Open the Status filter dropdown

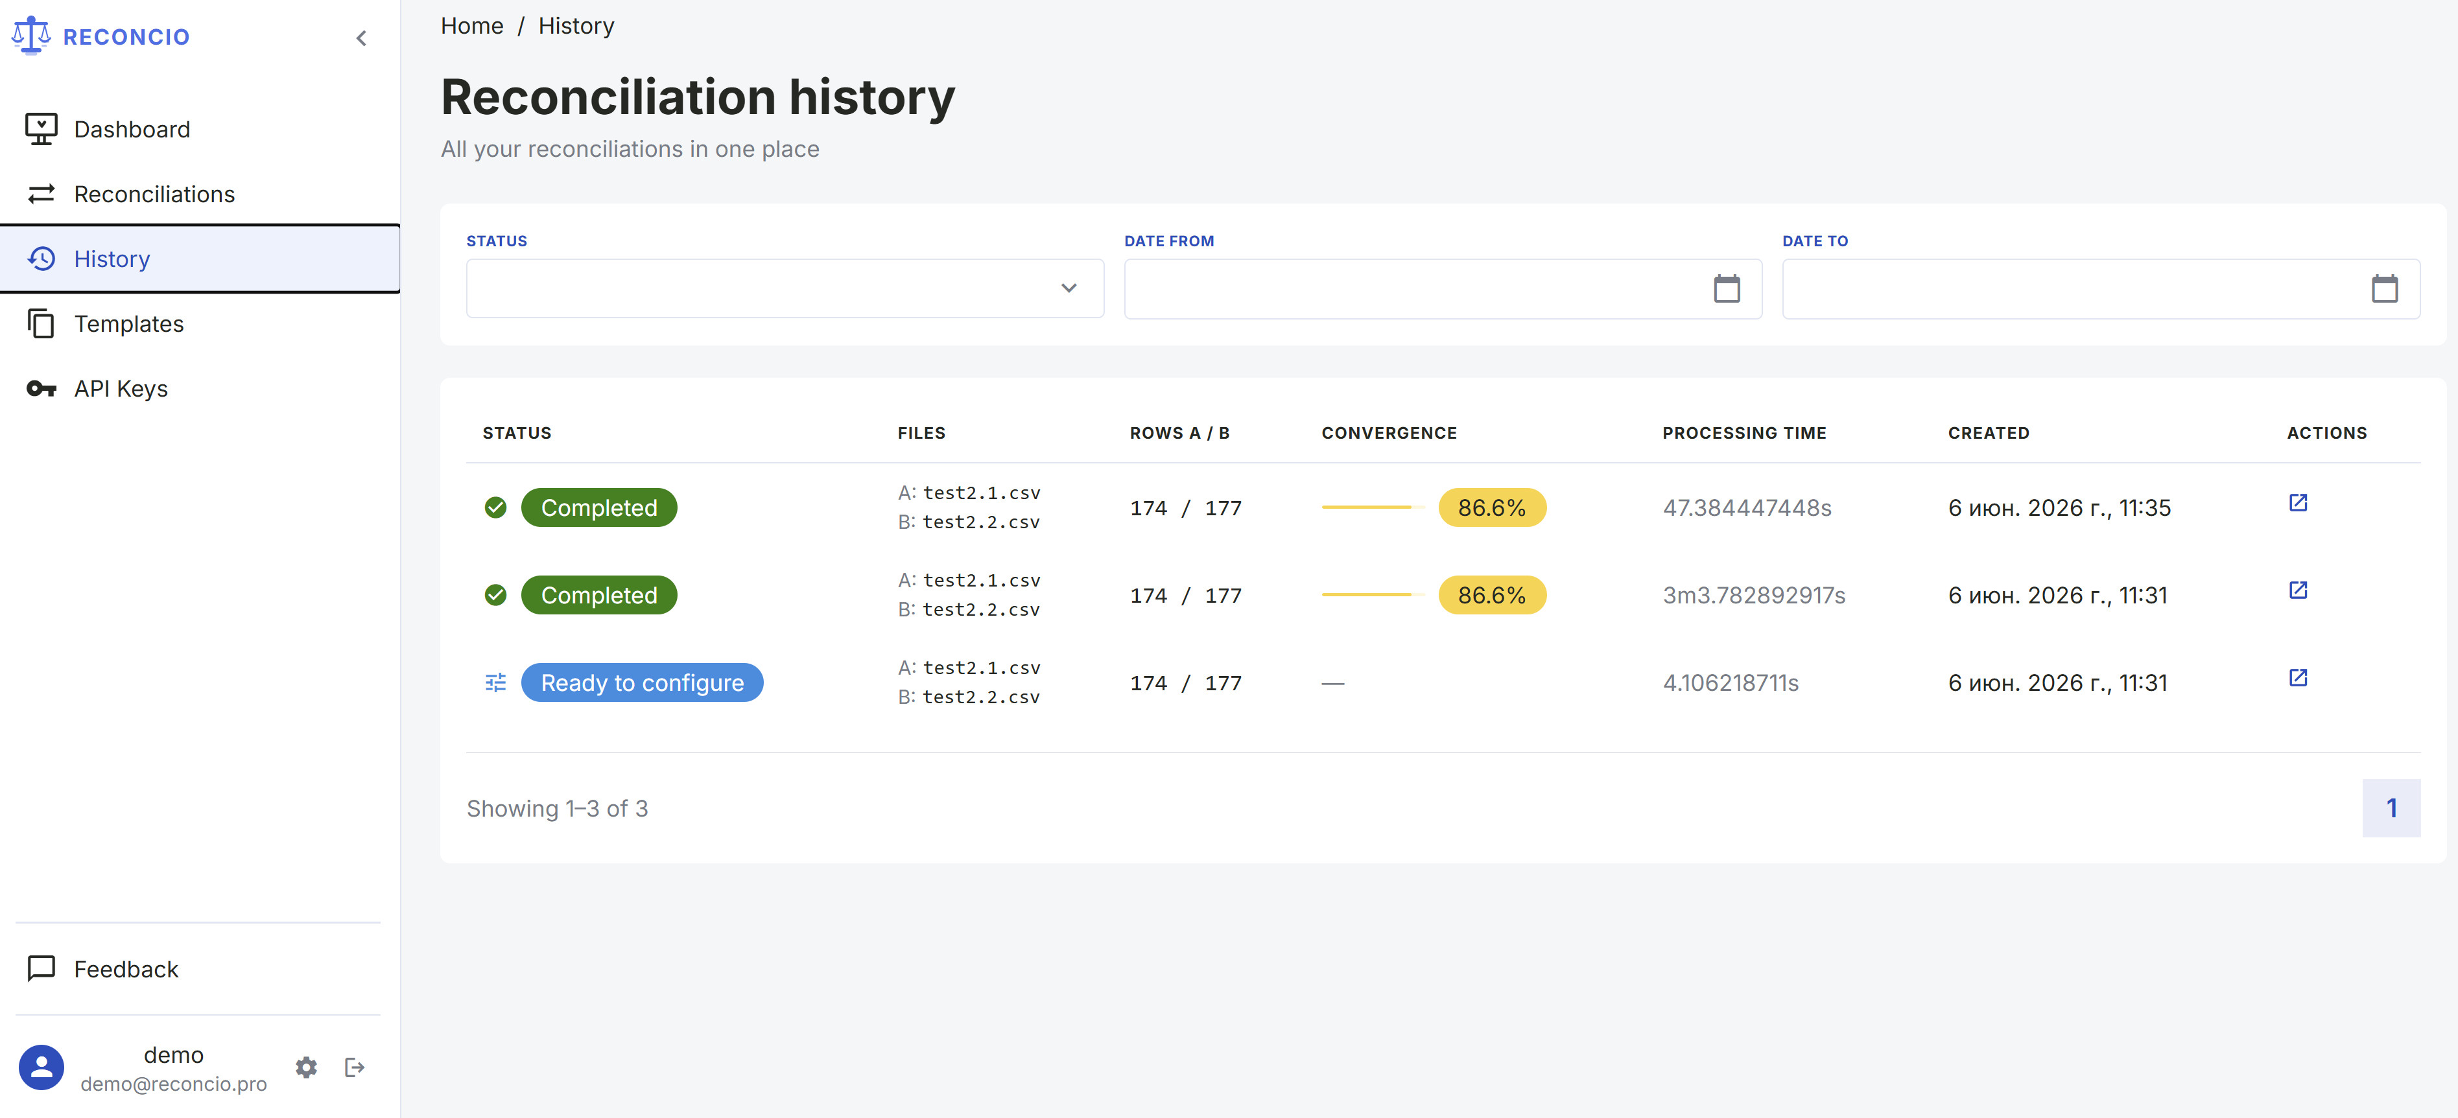(x=785, y=288)
